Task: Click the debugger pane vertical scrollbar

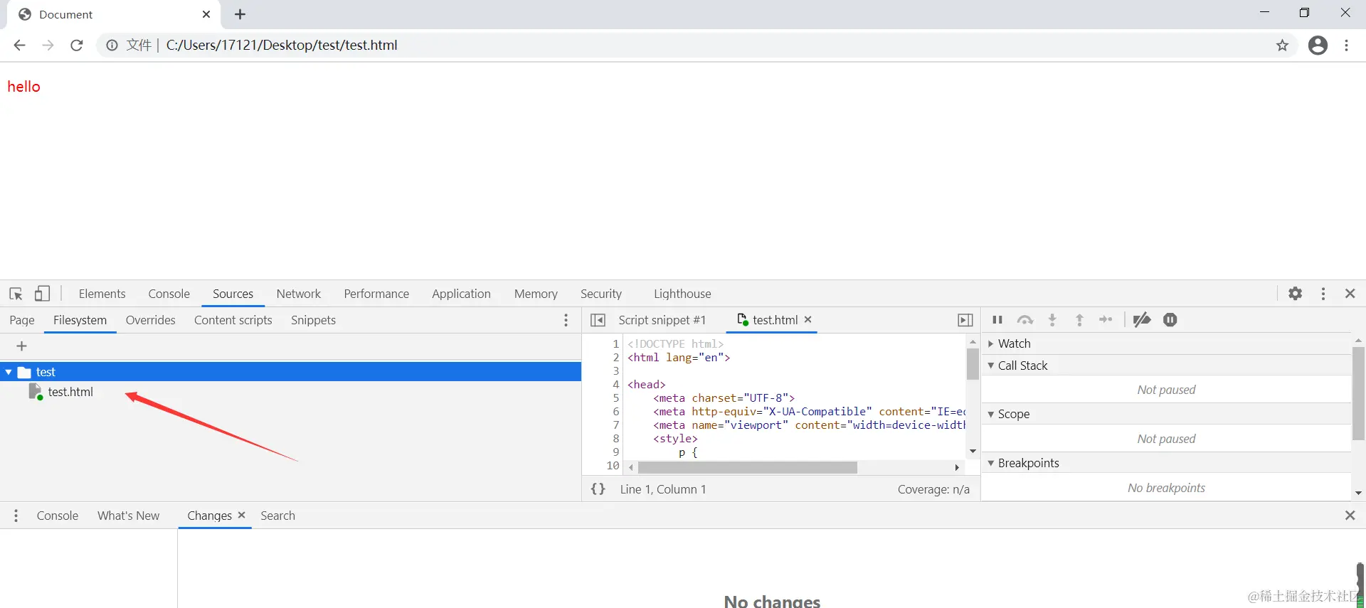Action: coord(1358,395)
